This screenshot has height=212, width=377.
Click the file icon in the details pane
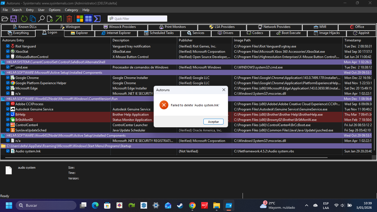click(9, 170)
